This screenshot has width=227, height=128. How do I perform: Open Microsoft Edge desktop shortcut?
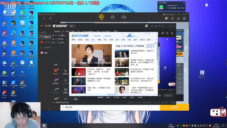(x=13, y=35)
